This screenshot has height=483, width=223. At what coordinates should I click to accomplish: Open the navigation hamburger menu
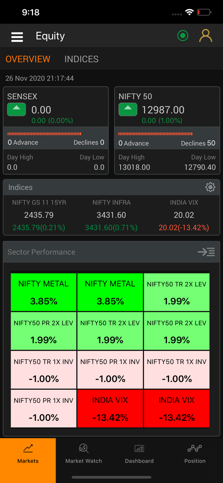(x=17, y=36)
